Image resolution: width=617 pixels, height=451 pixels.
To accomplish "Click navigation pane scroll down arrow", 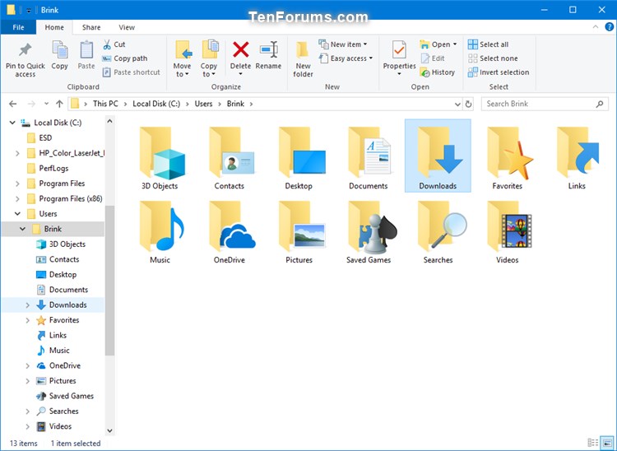I will point(109,431).
